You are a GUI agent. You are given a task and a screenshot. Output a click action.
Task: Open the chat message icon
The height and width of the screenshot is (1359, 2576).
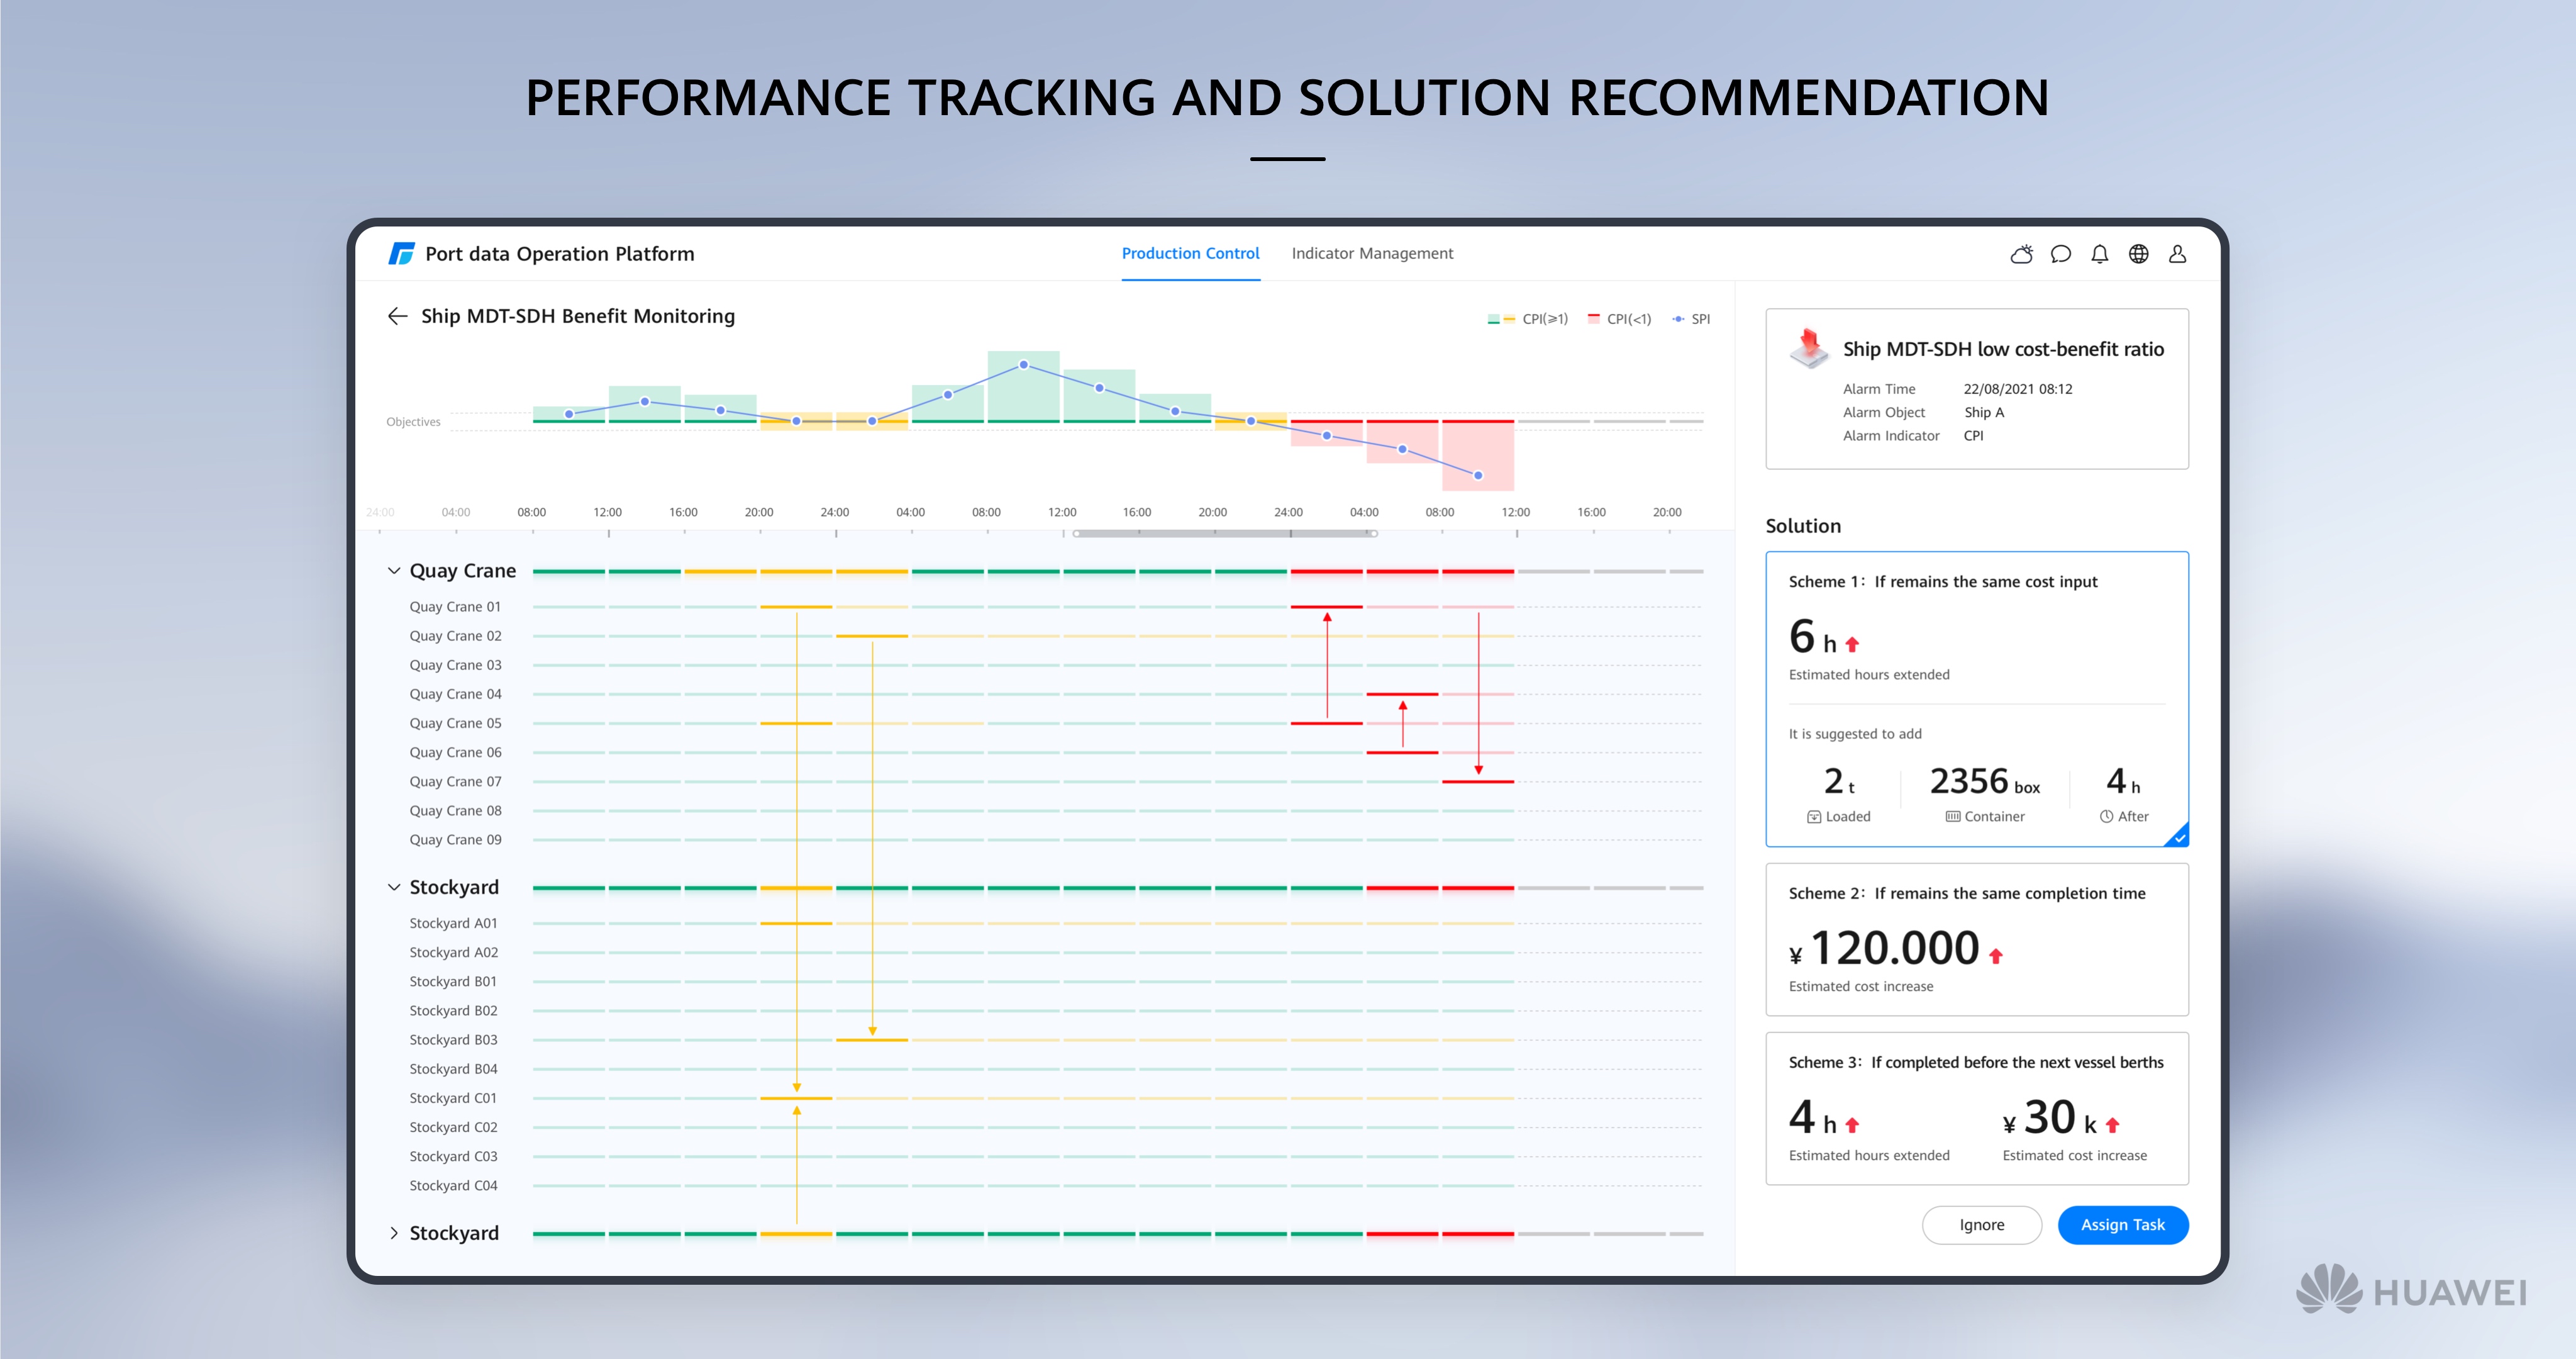[2060, 254]
